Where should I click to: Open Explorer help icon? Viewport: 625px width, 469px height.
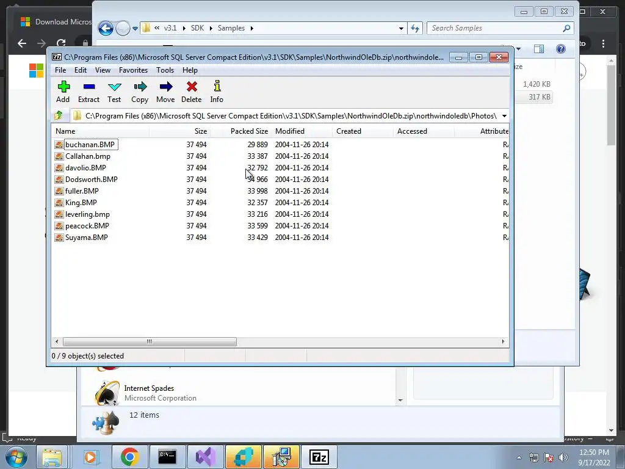click(x=561, y=49)
